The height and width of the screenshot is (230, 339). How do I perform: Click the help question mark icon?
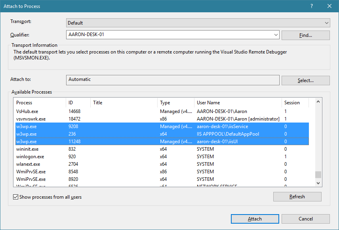pos(312,6)
